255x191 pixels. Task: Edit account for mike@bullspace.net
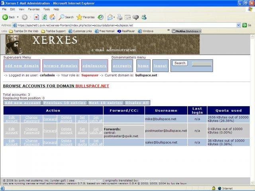point(12,119)
